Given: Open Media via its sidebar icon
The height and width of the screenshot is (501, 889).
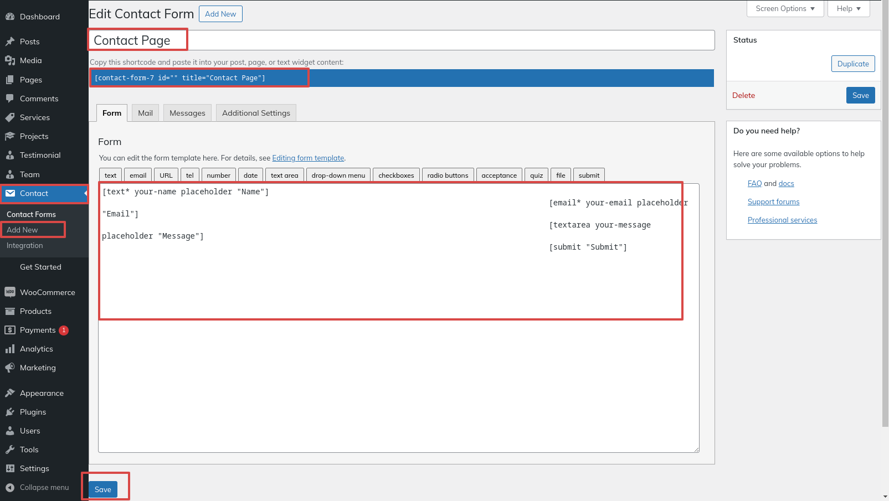Looking at the screenshot, I should (10, 60).
